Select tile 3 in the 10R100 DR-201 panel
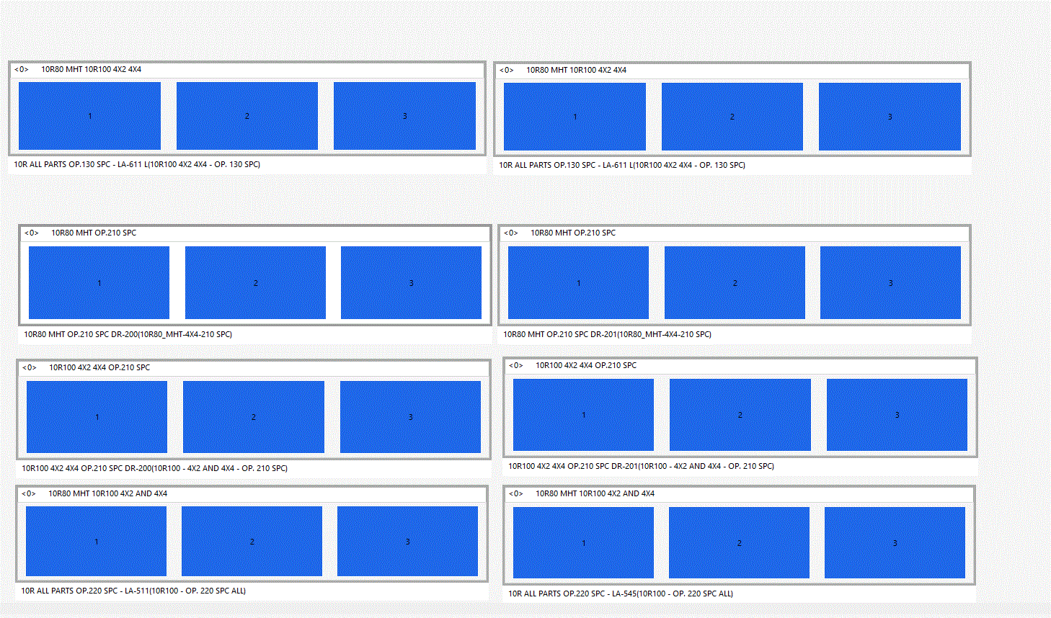The image size is (1051, 618). [x=897, y=415]
